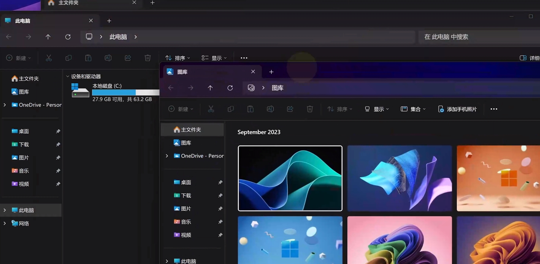This screenshot has height=264, width=540.
Task: Open more options in 此电脑 toolbar
Action: [x=244, y=58]
